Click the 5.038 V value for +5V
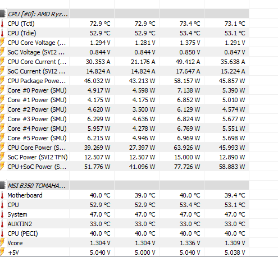Image resolution: width=278 pixels, height=257 pixels. pos(235,253)
